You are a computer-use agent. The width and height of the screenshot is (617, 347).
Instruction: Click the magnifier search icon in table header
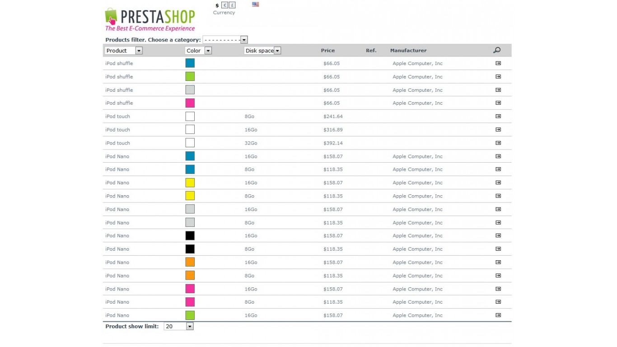[497, 50]
